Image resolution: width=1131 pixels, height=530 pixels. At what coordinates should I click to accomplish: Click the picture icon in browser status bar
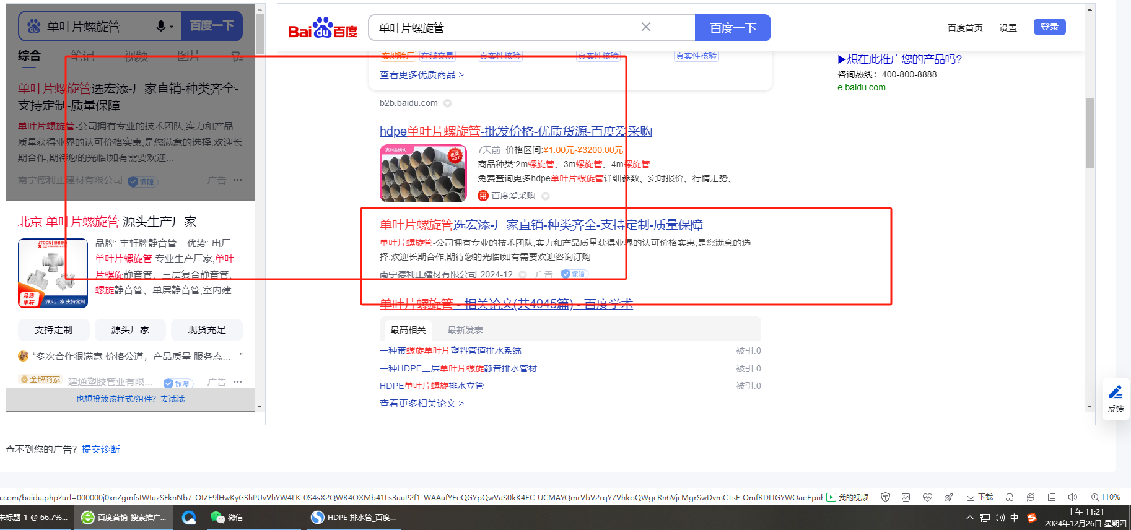906,497
